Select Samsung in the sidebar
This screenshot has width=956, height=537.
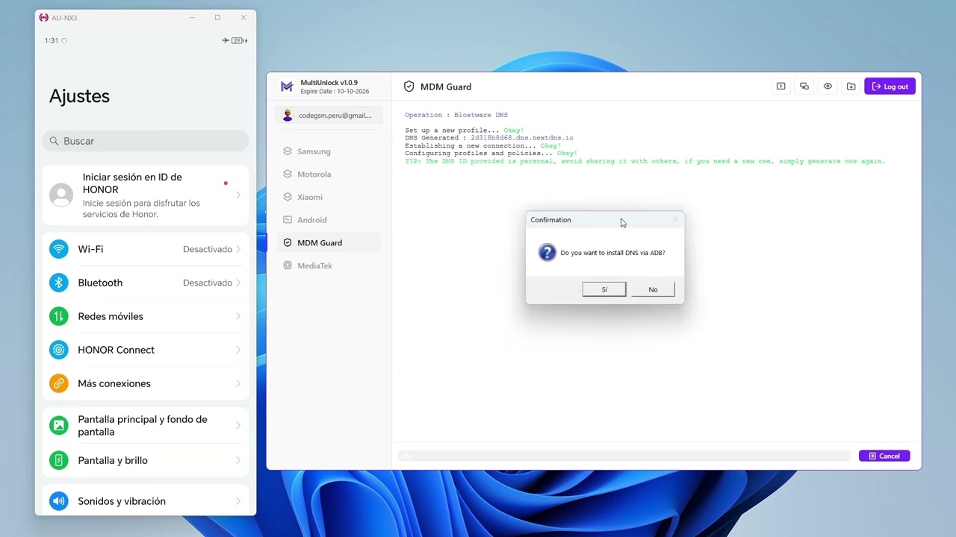[x=329, y=151]
